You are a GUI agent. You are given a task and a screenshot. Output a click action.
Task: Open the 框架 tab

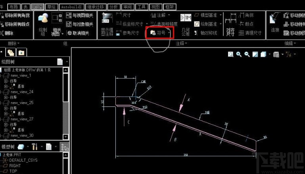click(x=170, y=7)
